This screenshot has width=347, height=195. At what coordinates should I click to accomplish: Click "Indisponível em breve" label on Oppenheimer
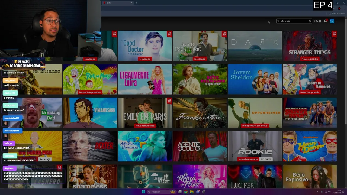pyautogui.click(x=255, y=126)
